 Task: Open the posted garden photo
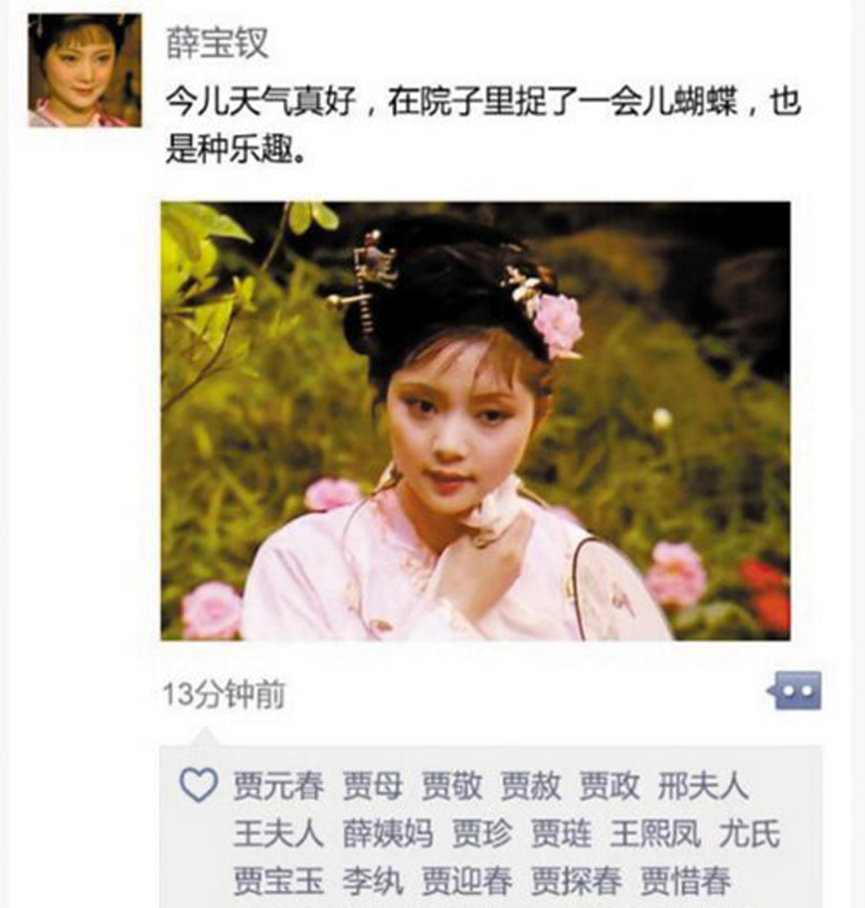[475, 420]
